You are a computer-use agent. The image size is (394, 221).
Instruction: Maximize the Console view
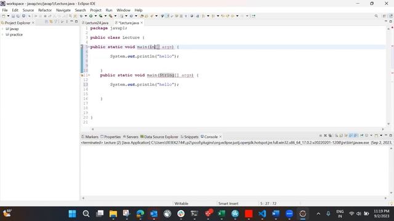tap(391, 136)
